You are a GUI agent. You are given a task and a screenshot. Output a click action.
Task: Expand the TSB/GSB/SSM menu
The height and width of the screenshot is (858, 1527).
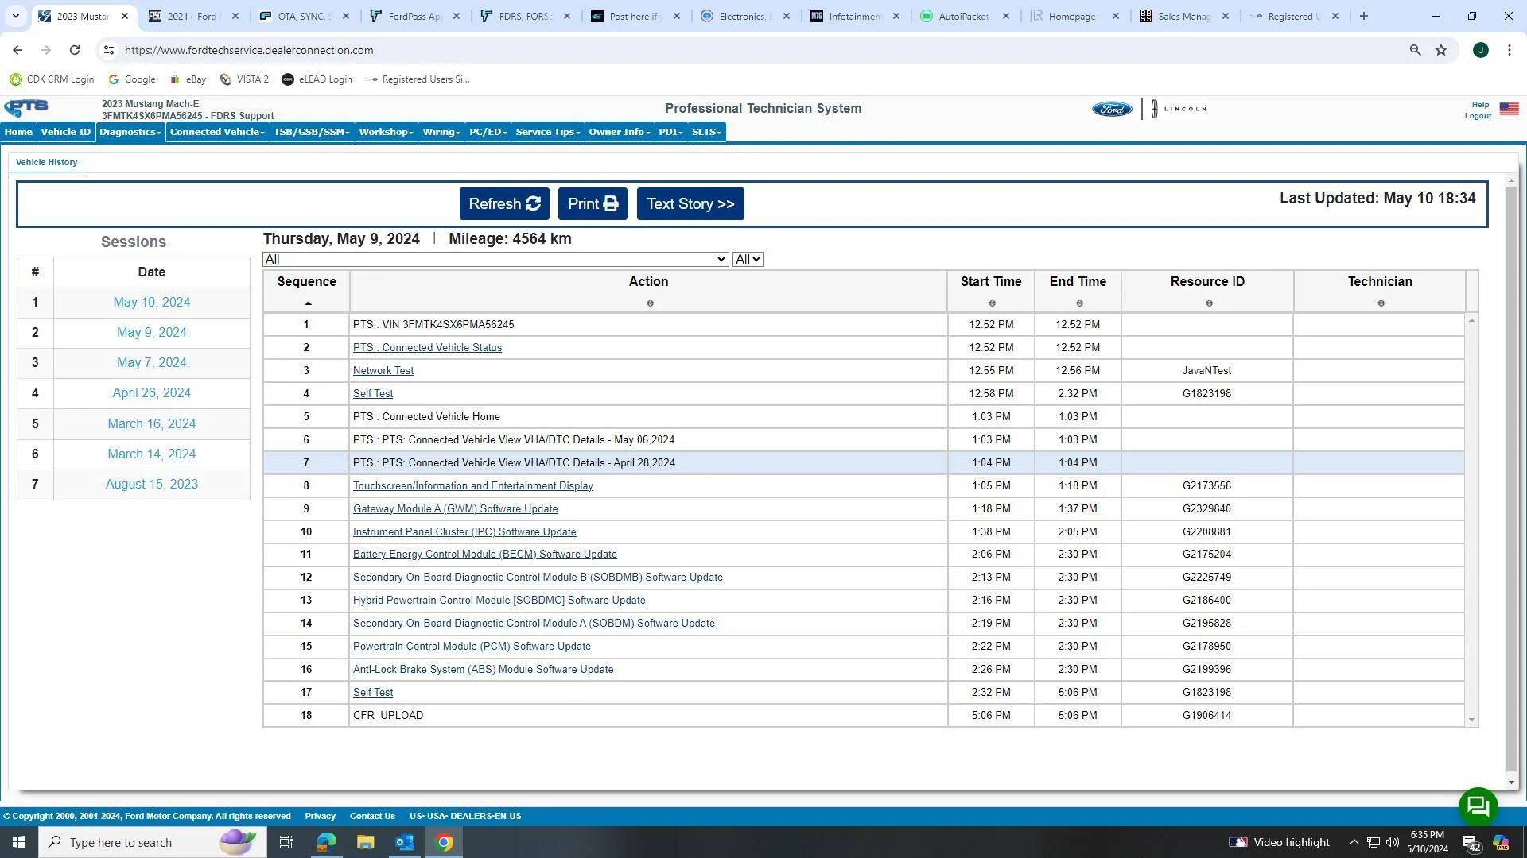312,132
